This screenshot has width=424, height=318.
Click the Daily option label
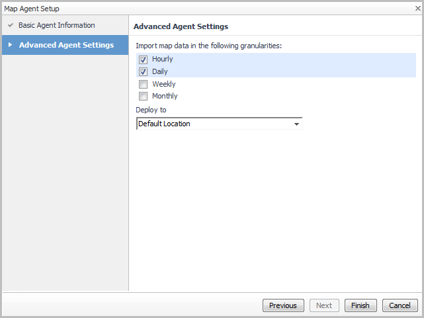(x=160, y=71)
